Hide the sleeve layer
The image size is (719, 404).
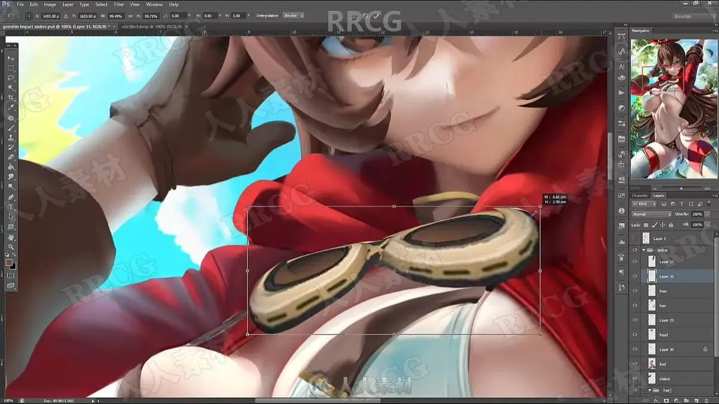point(635,378)
